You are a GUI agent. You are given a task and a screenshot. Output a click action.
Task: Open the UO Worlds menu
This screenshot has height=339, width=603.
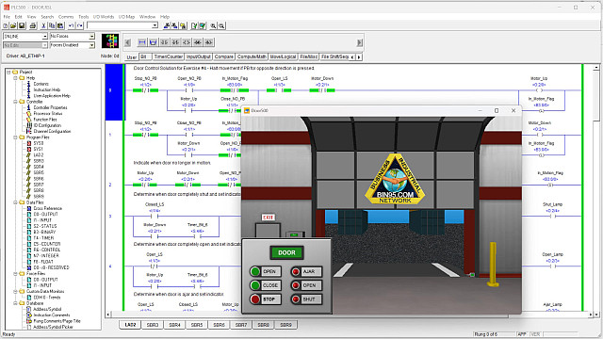104,17
